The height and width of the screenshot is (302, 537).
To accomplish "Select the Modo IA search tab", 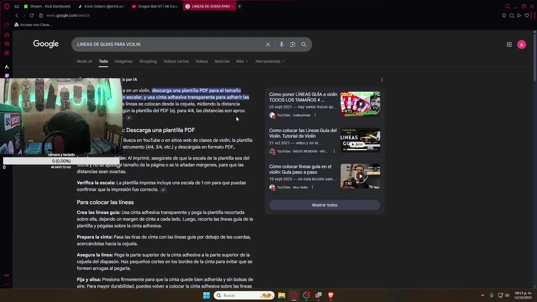I will click(x=84, y=61).
